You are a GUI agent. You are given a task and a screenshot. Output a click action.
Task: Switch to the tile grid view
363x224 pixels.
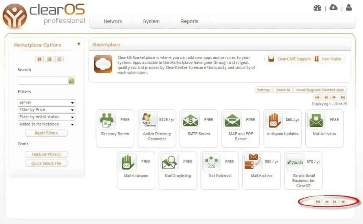pos(39,59)
